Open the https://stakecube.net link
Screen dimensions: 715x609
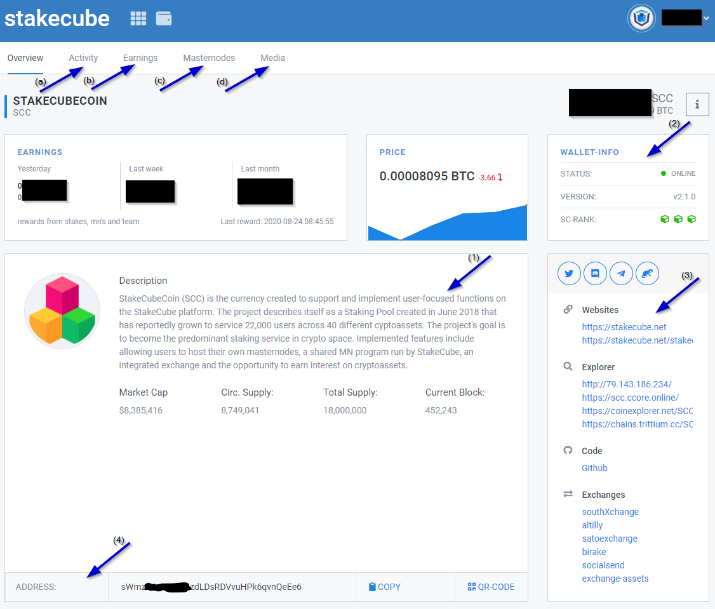pos(624,327)
